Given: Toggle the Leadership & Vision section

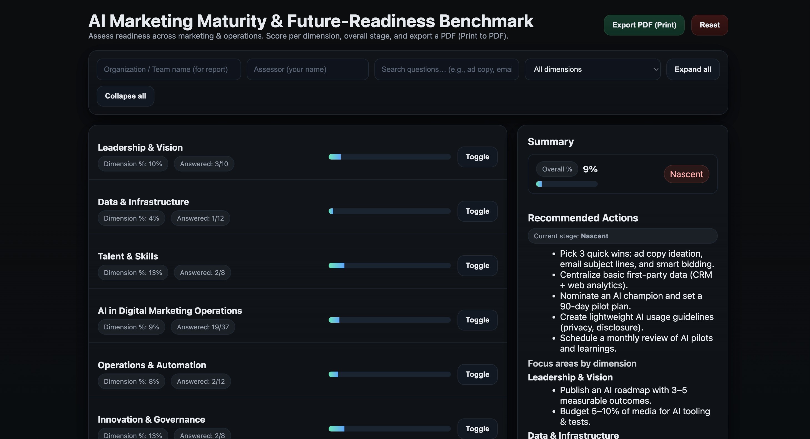Looking at the screenshot, I should (x=477, y=157).
